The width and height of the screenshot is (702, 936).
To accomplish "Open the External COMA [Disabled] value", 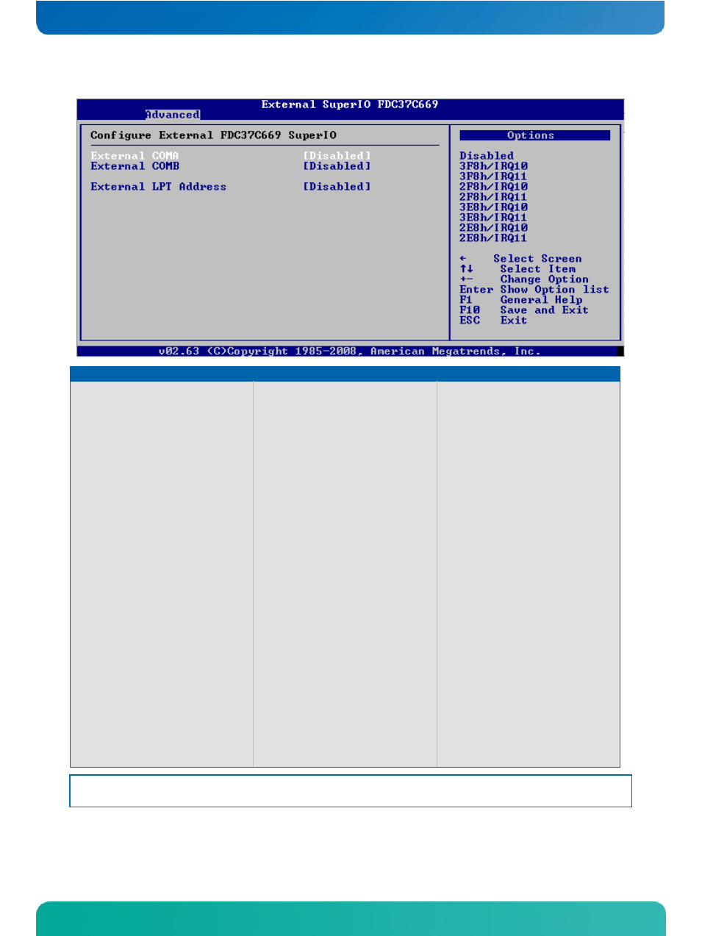I will [x=337, y=156].
